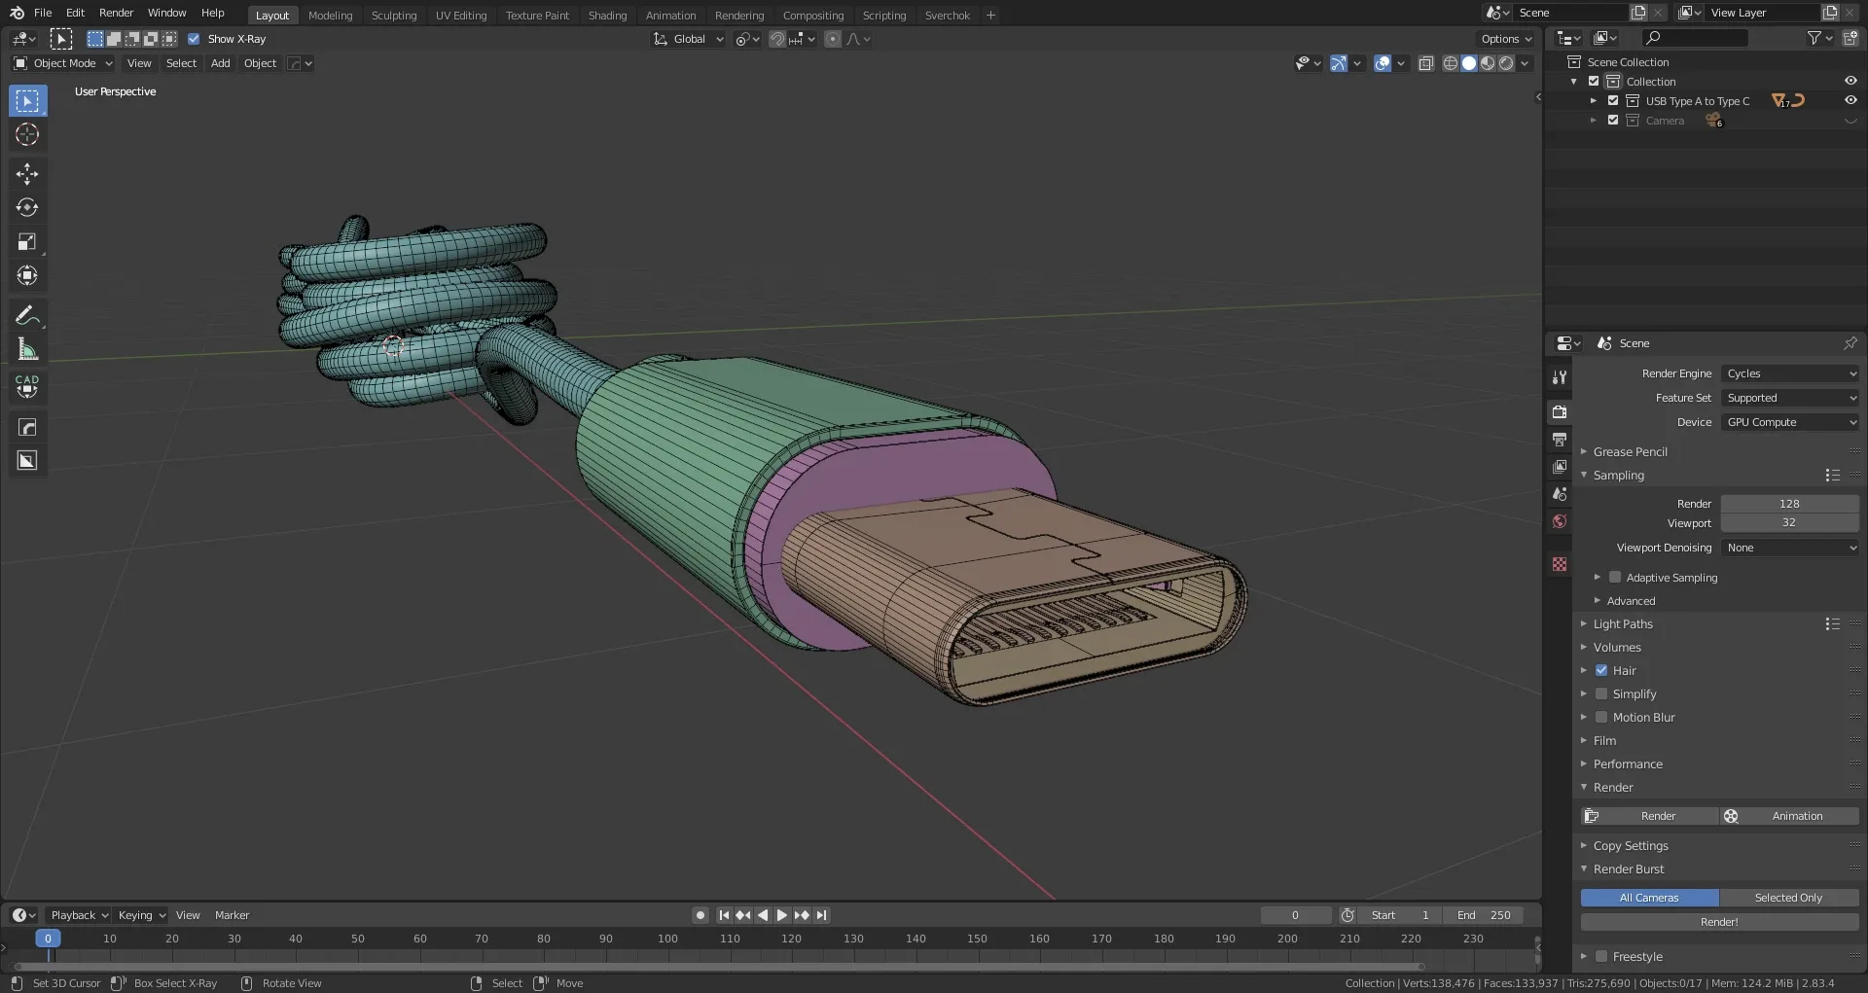Expand the Light Paths panel
This screenshot has height=993, width=1868.
(1623, 623)
